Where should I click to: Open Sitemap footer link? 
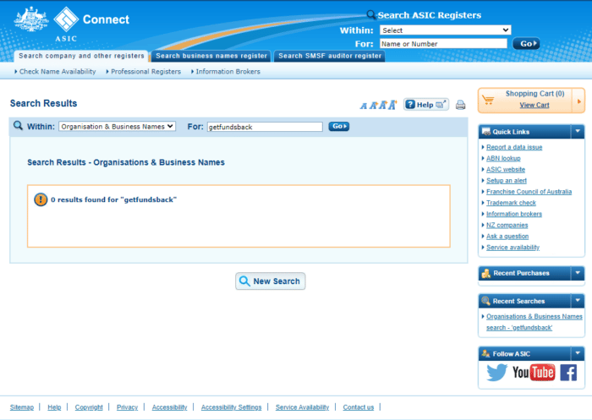[21, 407]
